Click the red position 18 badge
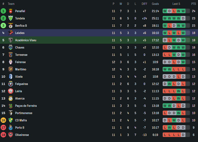Screen dimensions: 198x142 pos(3,135)
